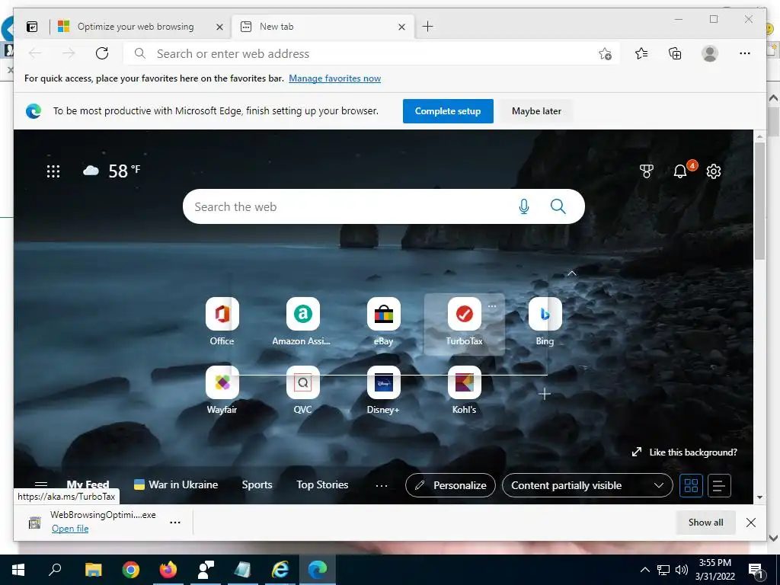780x585 pixels.
Task: Close the downloads bar
Action: pos(750,523)
